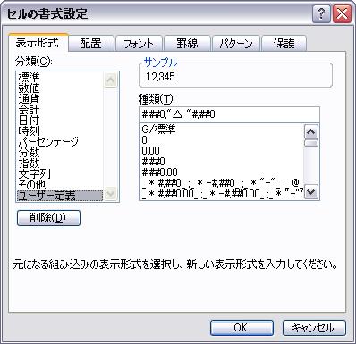The height and width of the screenshot is (344, 356).
Task: Select the 日付 category
Action: tap(60, 121)
